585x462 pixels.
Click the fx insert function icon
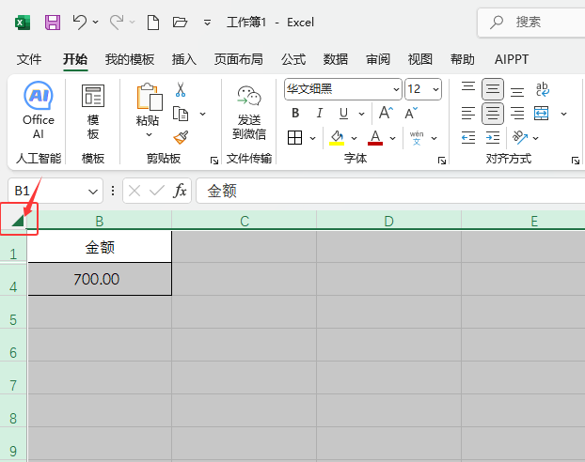(180, 191)
